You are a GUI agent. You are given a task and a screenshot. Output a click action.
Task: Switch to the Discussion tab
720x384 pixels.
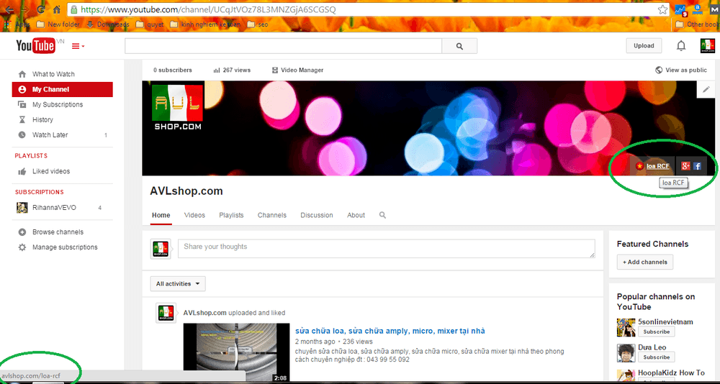point(317,215)
